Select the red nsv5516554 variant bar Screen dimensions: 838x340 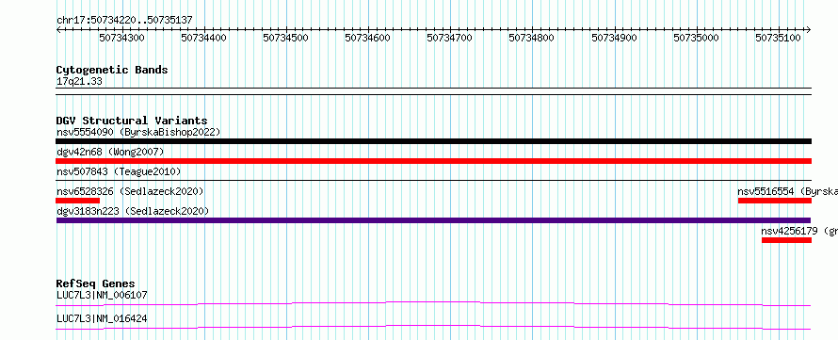click(775, 201)
